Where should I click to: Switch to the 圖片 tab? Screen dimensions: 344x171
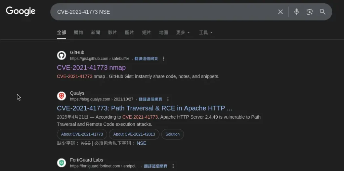pos(129,33)
